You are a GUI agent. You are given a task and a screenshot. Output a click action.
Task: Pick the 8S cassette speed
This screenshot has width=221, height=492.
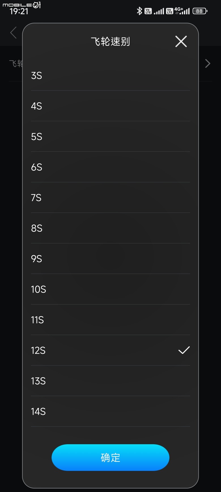pyautogui.click(x=110, y=228)
